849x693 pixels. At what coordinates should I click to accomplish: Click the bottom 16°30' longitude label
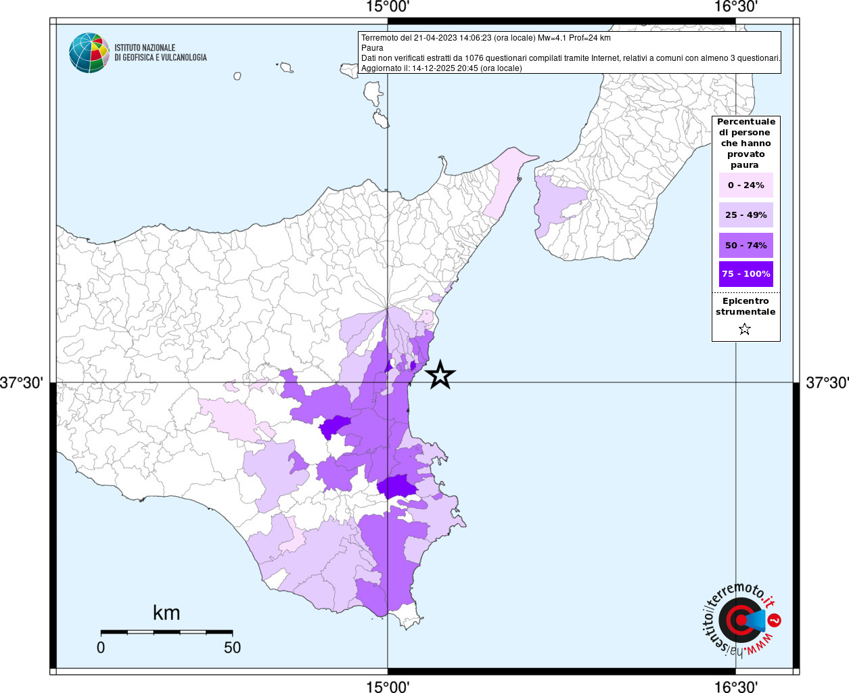(735, 687)
